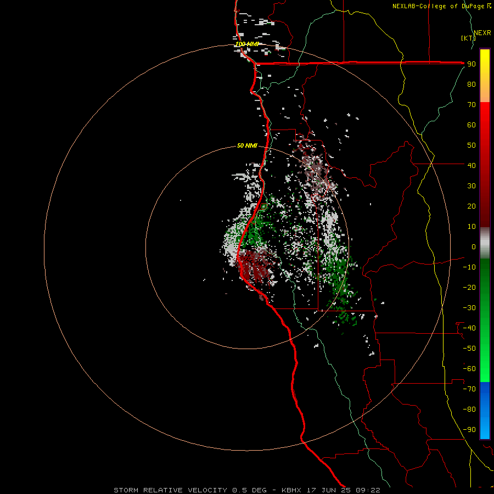Select the -70 scale value
494x494 pixels.
click(469, 389)
